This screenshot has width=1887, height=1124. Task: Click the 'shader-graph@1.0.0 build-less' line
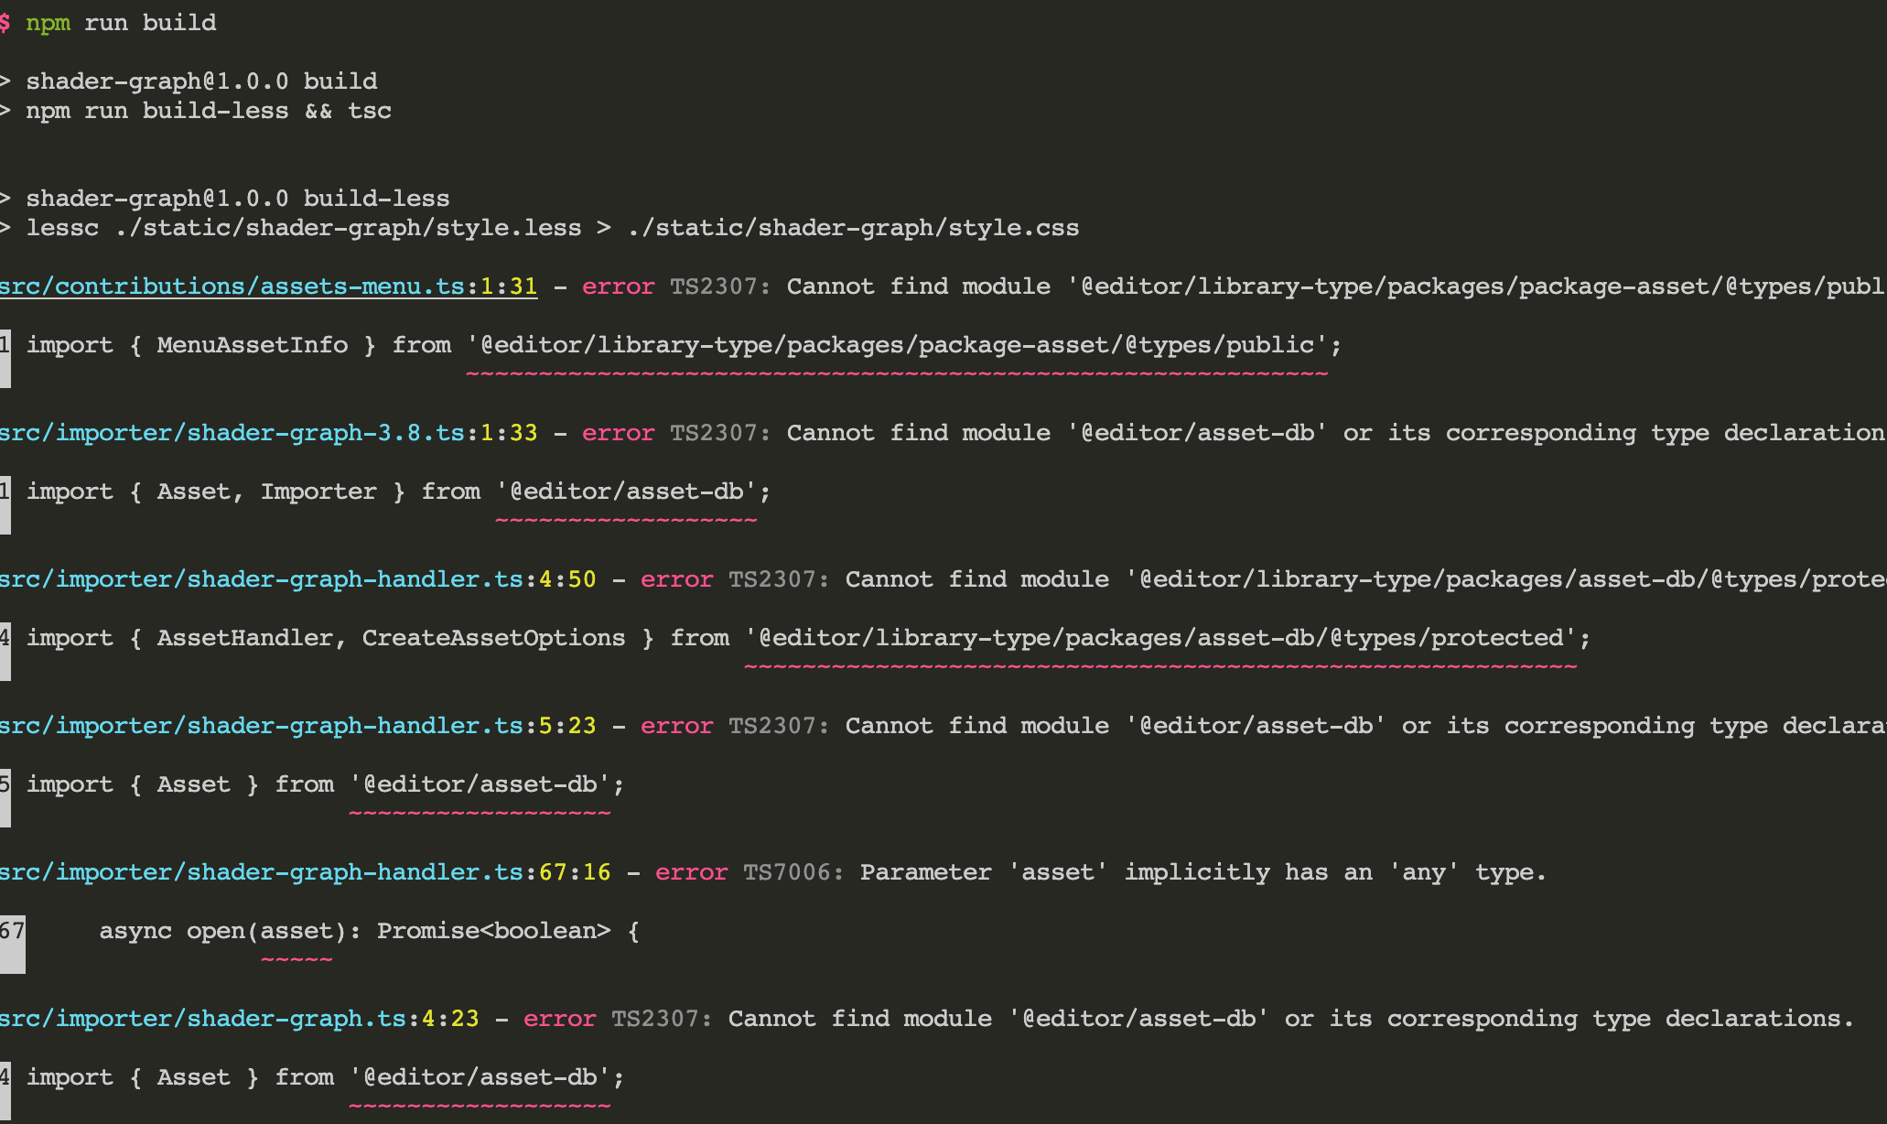238,199
